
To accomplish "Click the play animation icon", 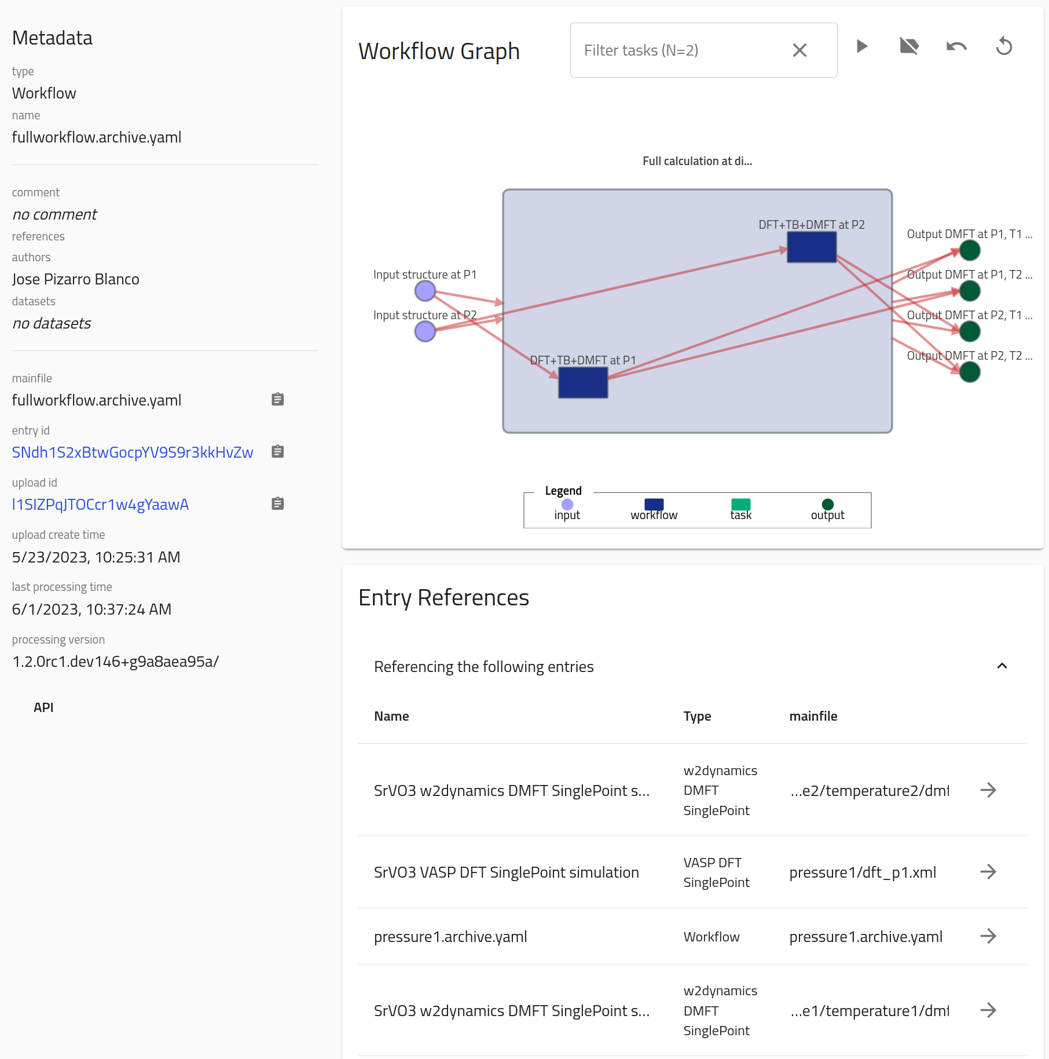I will tap(862, 46).
